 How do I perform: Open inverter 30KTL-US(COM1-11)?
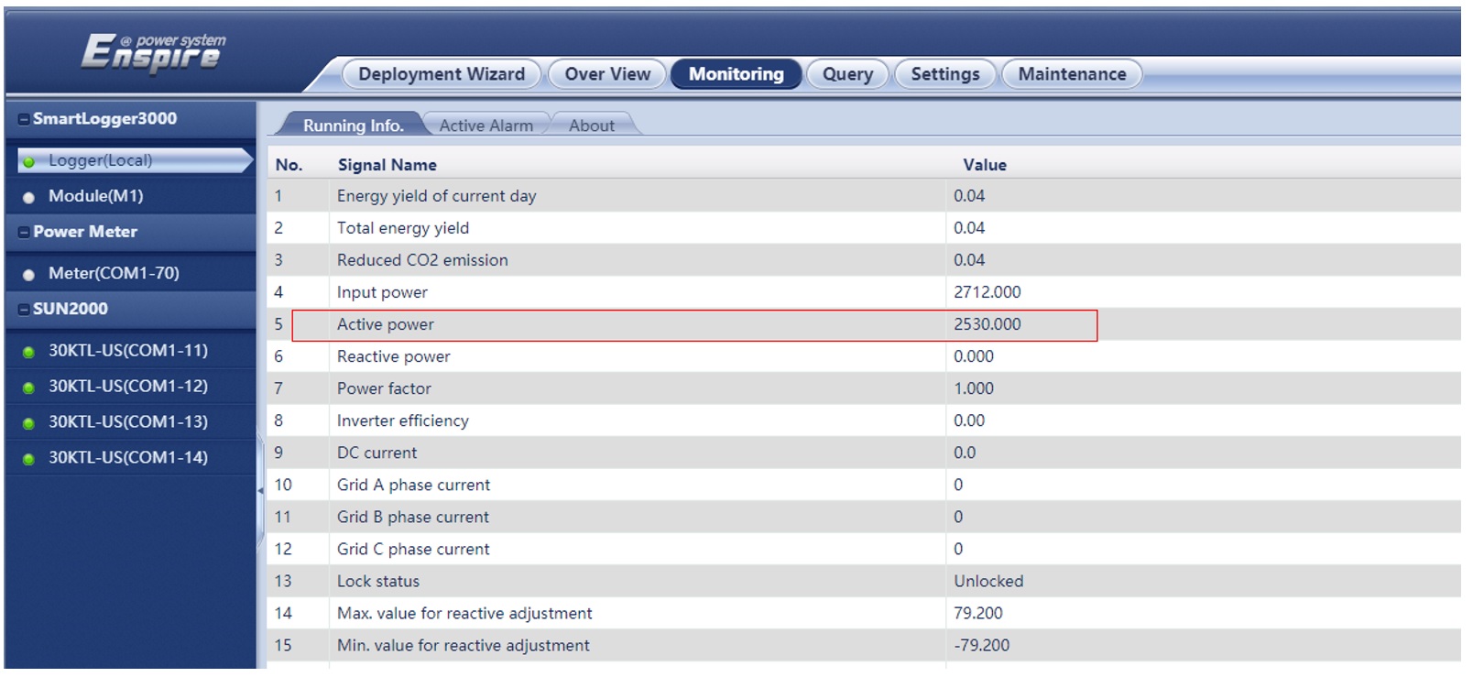pyautogui.click(x=128, y=350)
